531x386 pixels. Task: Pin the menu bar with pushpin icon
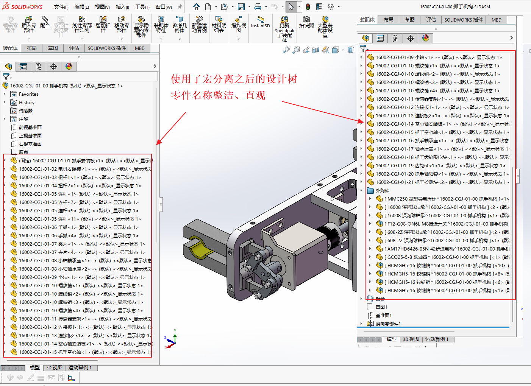180,7
